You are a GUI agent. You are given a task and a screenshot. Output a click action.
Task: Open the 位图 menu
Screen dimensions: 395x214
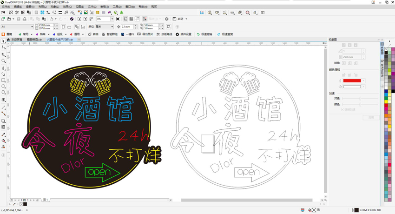(79, 7)
